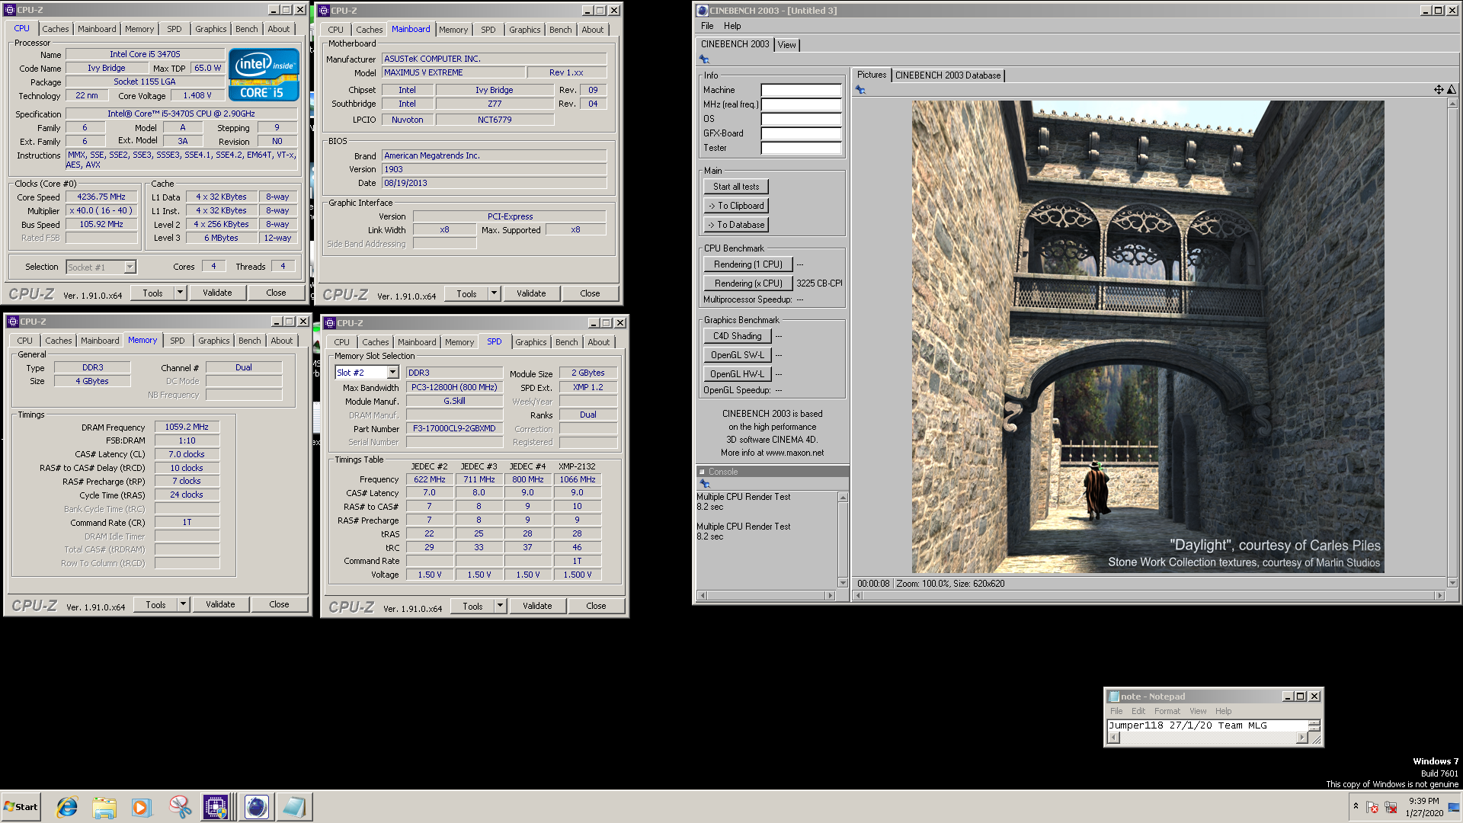Image resolution: width=1463 pixels, height=823 pixels.
Task: Click into the MHz (real freq.) field
Action: 802,104
